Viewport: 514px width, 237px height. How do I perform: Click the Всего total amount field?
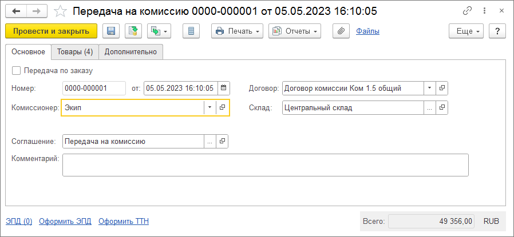pos(431,222)
